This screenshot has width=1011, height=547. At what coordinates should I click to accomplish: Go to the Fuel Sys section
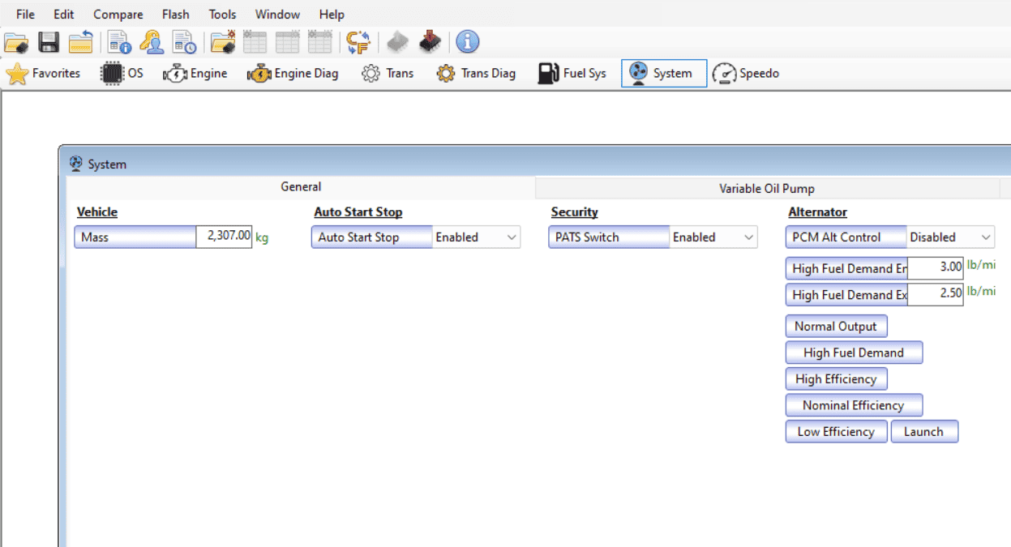coord(572,74)
